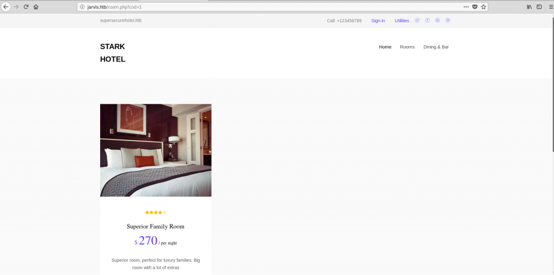This screenshot has width=554, height=275.
Task: Save page to Pocket icon
Action: [475, 6]
